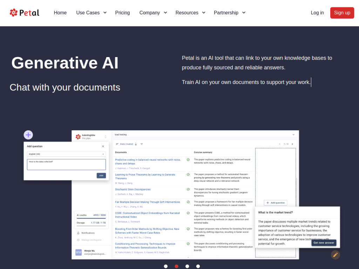The width and height of the screenshot is (359, 269).
Task: Open the COBE Contextualized Object Embeddings paper
Action: [x=147, y=215]
